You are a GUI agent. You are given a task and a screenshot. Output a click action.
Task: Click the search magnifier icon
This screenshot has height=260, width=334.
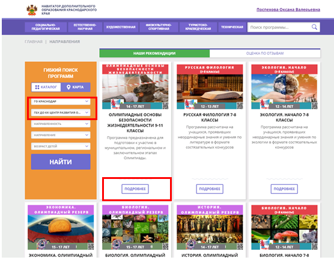point(314,27)
